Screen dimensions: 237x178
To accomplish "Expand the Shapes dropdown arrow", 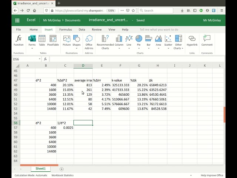I will click(77, 49).
